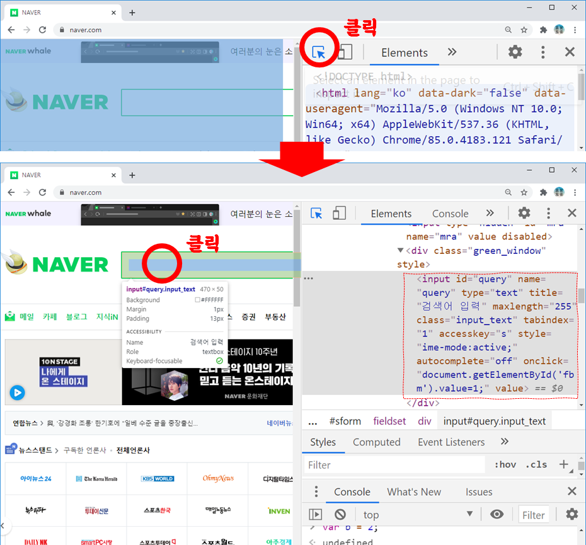Clear console icon
The image size is (586, 545).
pyautogui.click(x=340, y=515)
